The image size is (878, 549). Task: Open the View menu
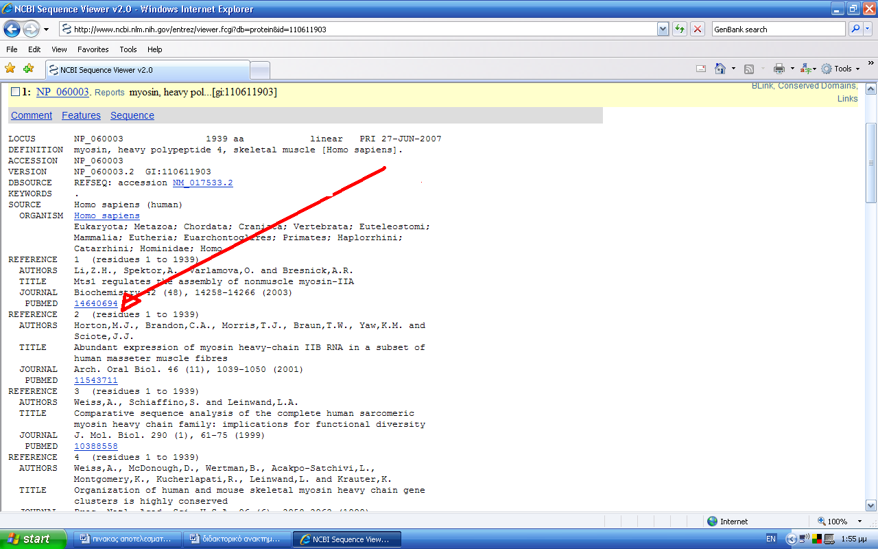point(59,49)
